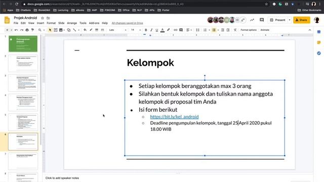The image size is (324, 182).
Task: Click the add comment toolbar icon
Action: (x=181, y=30)
